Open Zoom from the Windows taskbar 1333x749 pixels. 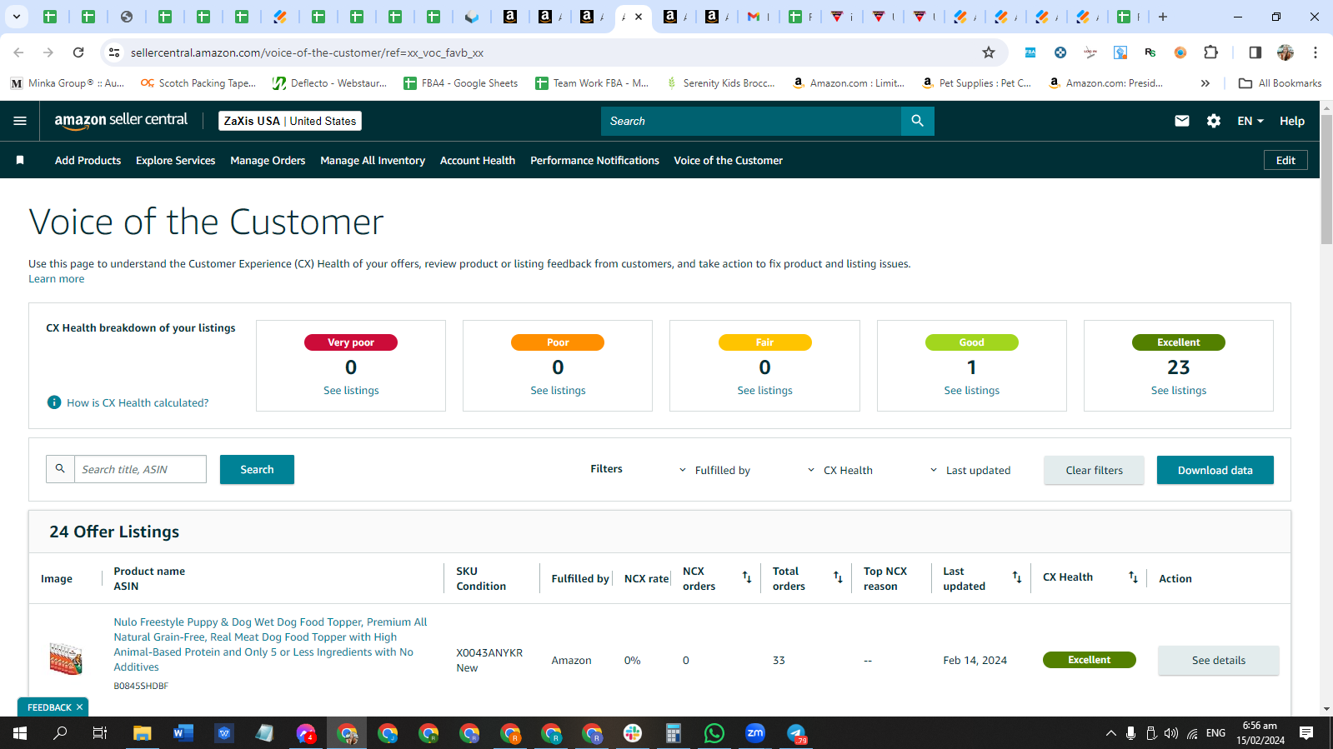[755, 733]
